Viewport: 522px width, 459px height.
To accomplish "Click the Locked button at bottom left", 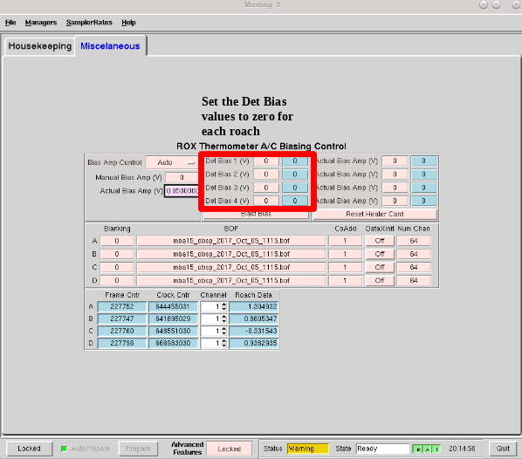I will coord(30,449).
